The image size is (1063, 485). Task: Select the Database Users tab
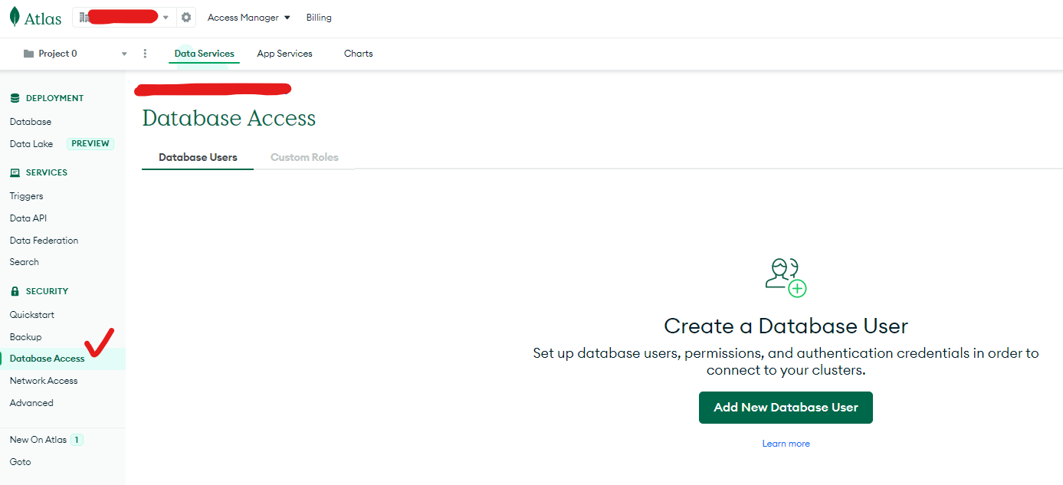(198, 157)
